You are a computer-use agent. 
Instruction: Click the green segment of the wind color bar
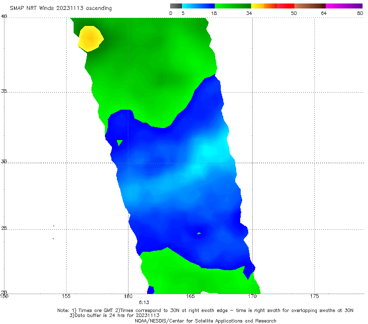(x=233, y=6)
